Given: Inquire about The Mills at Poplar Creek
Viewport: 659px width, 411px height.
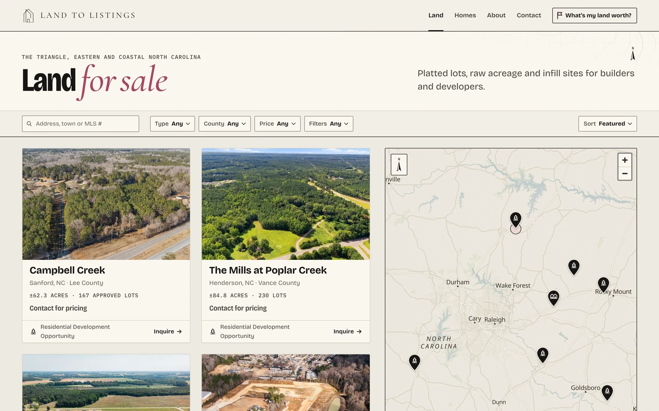Looking at the screenshot, I should pos(348,332).
